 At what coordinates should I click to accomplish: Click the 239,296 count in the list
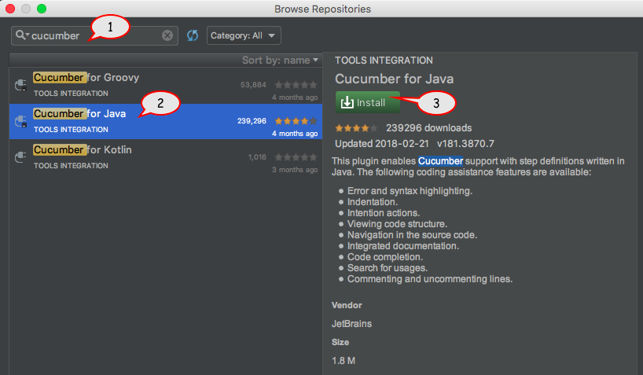(x=252, y=121)
